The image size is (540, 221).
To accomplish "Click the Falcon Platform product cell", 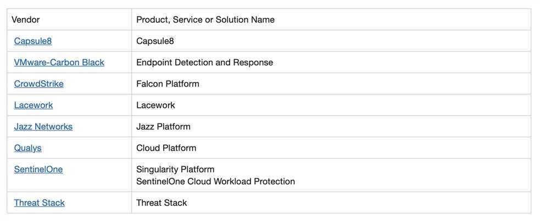I will pyautogui.click(x=168, y=84).
